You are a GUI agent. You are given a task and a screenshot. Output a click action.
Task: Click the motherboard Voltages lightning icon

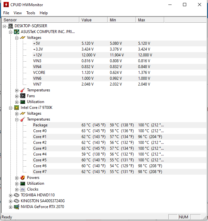[x=23, y=38]
